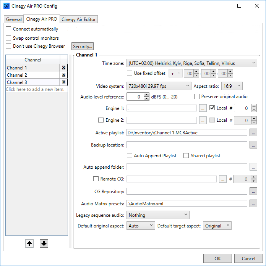Open Default original aspect dropdown
This screenshot has height=266, width=266.
tap(141, 226)
